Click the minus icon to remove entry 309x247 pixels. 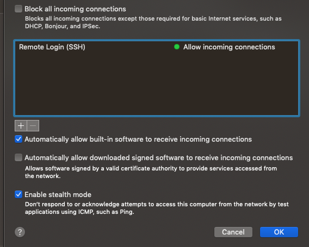33,125
